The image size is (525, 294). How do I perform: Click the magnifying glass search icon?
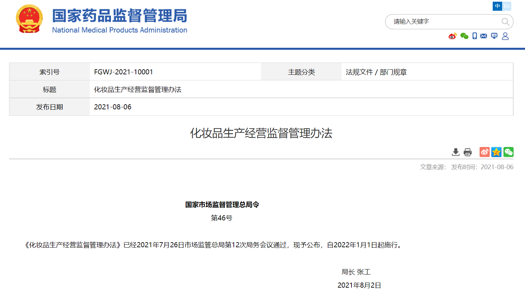(505, 22)
